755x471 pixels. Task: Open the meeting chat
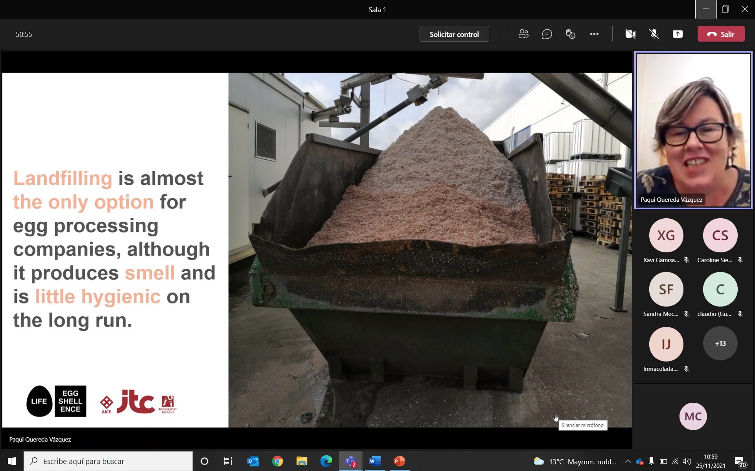coord(547,34)
